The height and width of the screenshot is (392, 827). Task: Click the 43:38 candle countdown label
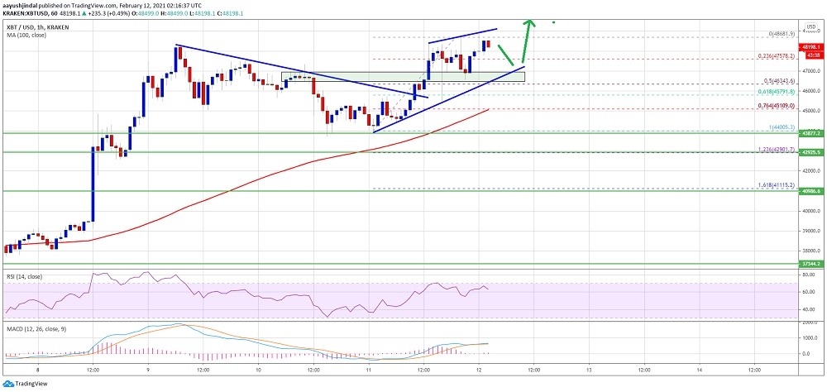[x=815, y=55]
